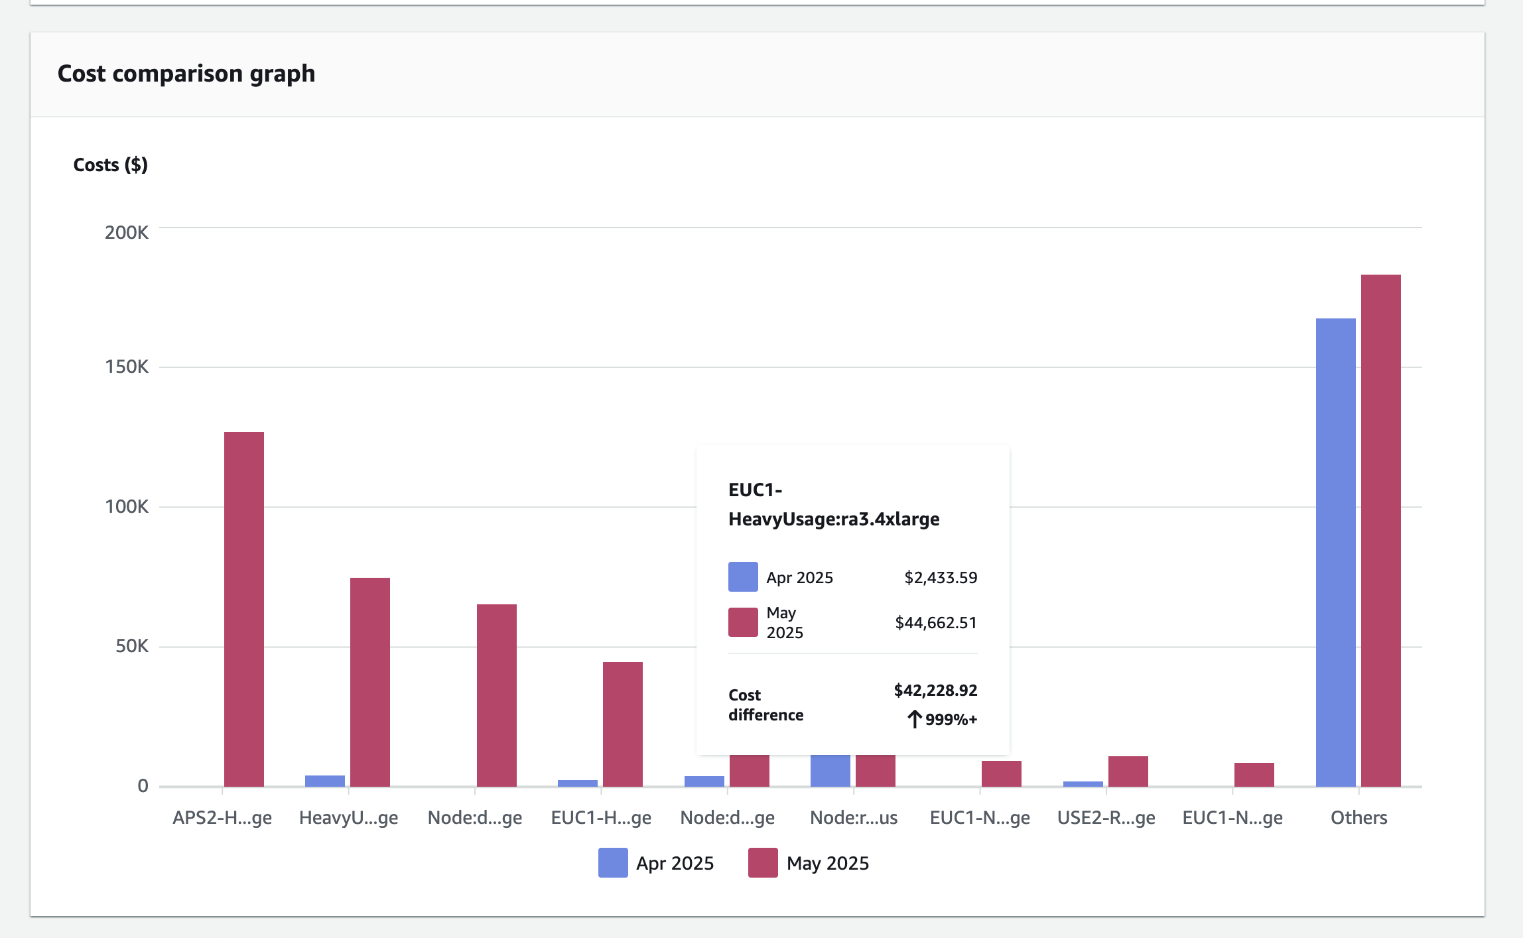1523x938 pixels.
Task: Select the Others Apr 2025 blue bar
Action: 1335,552
